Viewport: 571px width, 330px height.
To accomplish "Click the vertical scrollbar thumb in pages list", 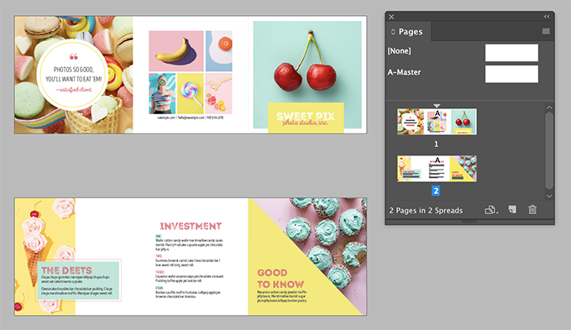I will [x=549, y=151].
